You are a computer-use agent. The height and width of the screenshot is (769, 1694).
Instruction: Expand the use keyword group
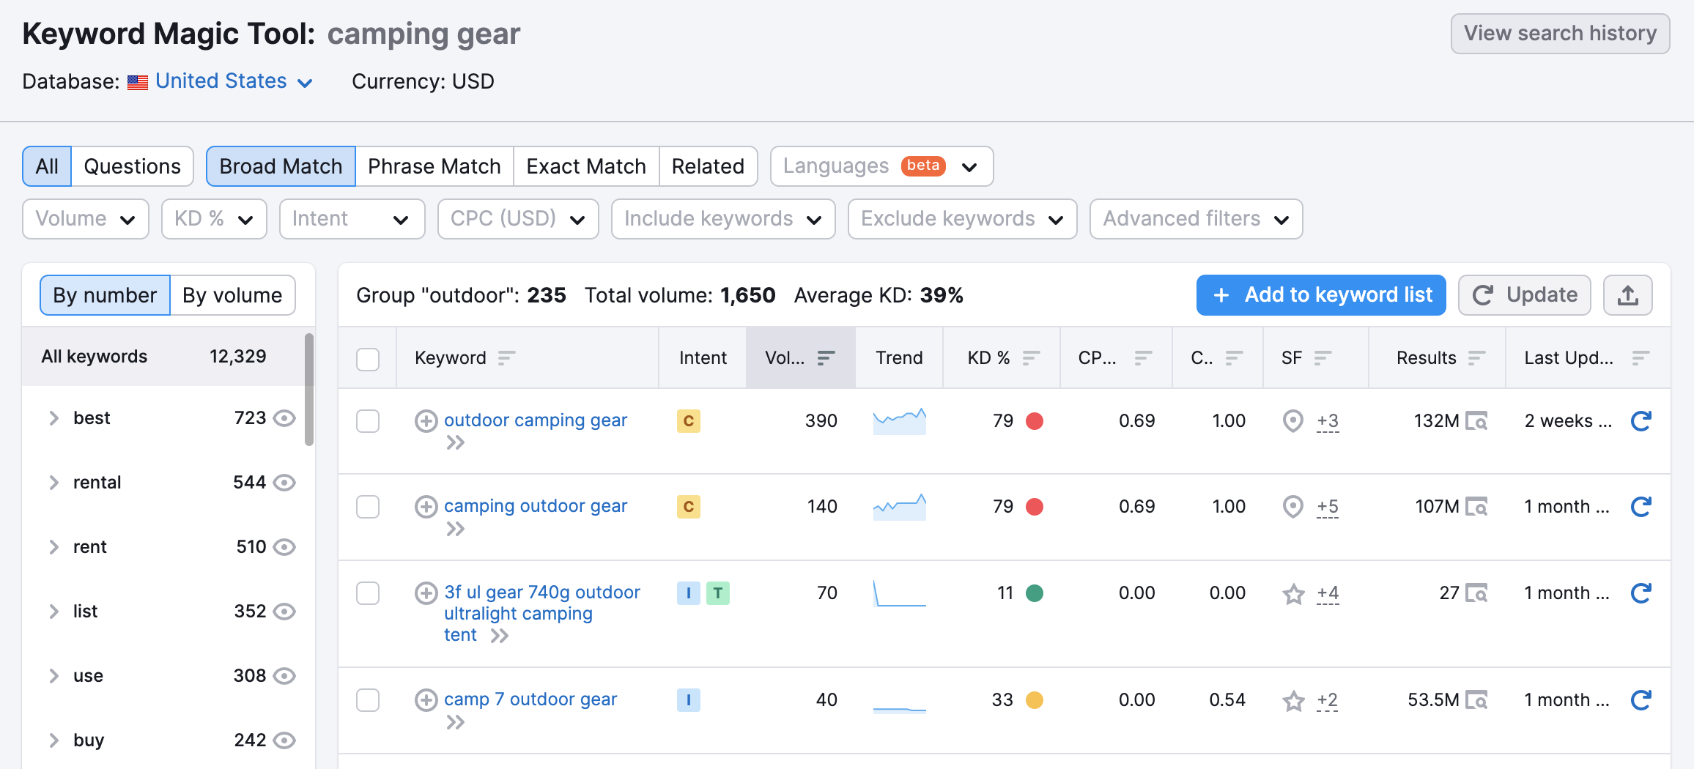coord(53,676)
